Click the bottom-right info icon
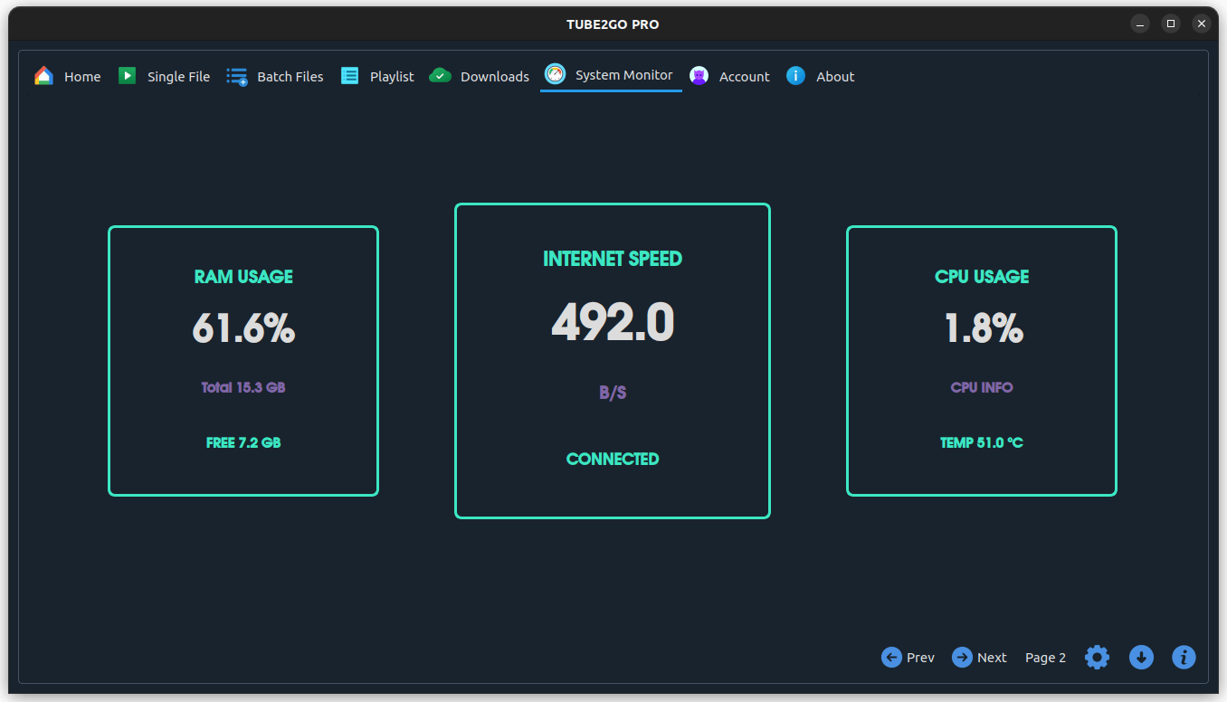 [x=1184, y=658]
